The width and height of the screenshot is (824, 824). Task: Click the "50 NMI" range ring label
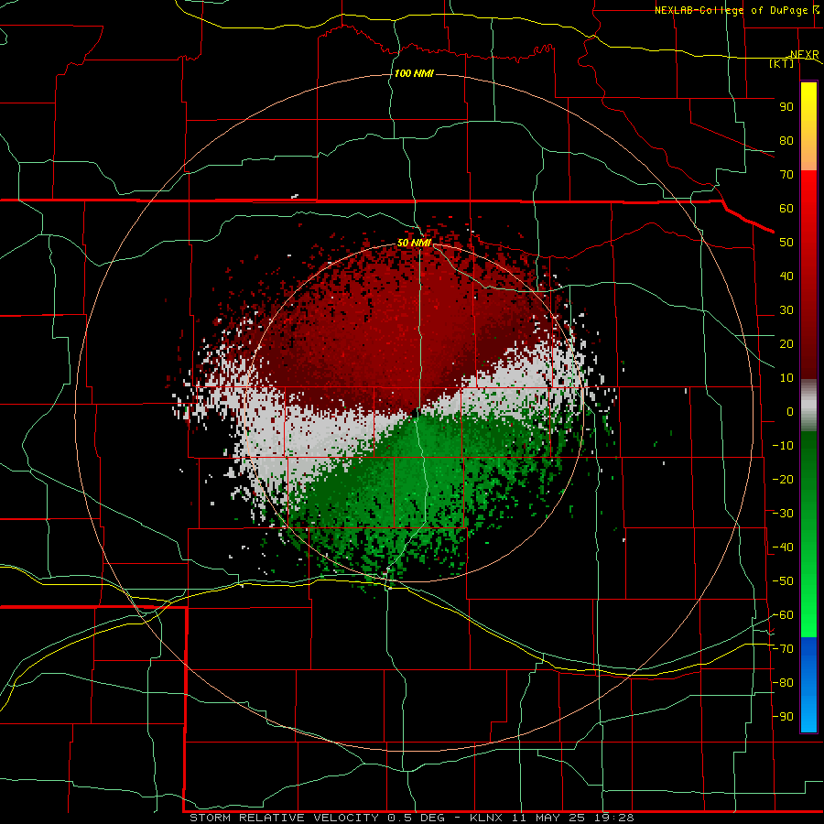(x=414, y=243)
